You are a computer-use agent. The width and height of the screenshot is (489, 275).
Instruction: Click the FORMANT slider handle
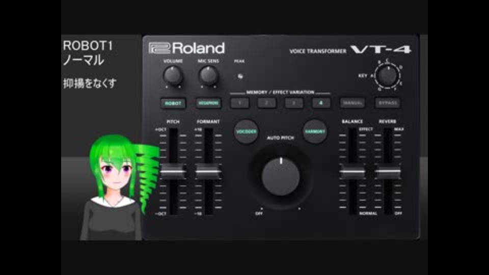(x=208, y=172)
